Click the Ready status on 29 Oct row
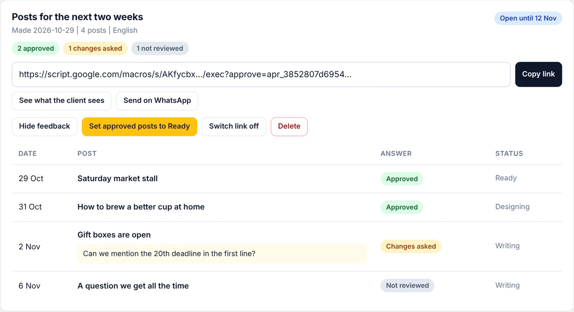Screen dimensions: 574x312 (x=506, y=178)
